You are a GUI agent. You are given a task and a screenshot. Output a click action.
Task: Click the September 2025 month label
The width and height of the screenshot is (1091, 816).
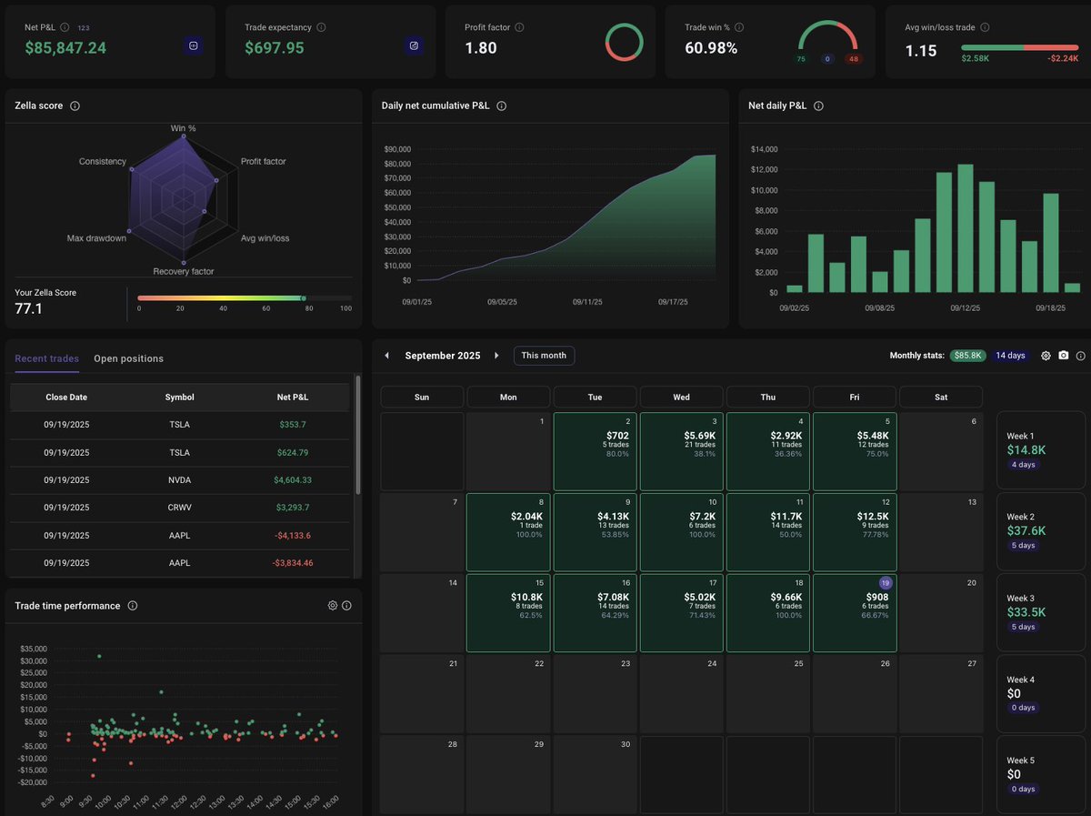[x=443, y=356]
